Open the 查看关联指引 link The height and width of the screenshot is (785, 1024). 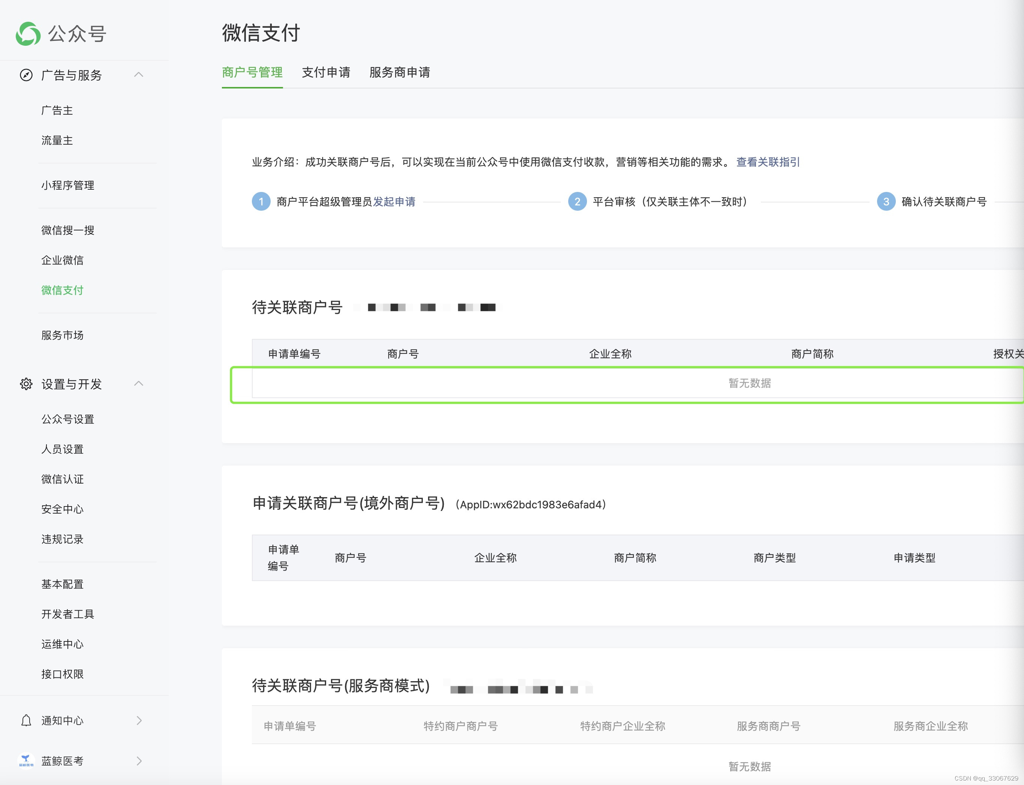click(x=768, y=162)
